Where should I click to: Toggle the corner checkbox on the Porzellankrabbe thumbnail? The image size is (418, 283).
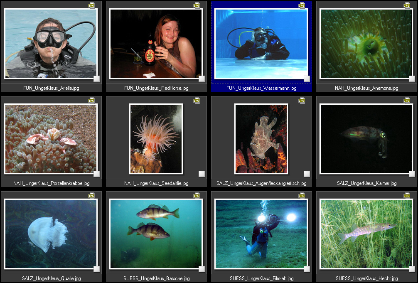(96, 174)
